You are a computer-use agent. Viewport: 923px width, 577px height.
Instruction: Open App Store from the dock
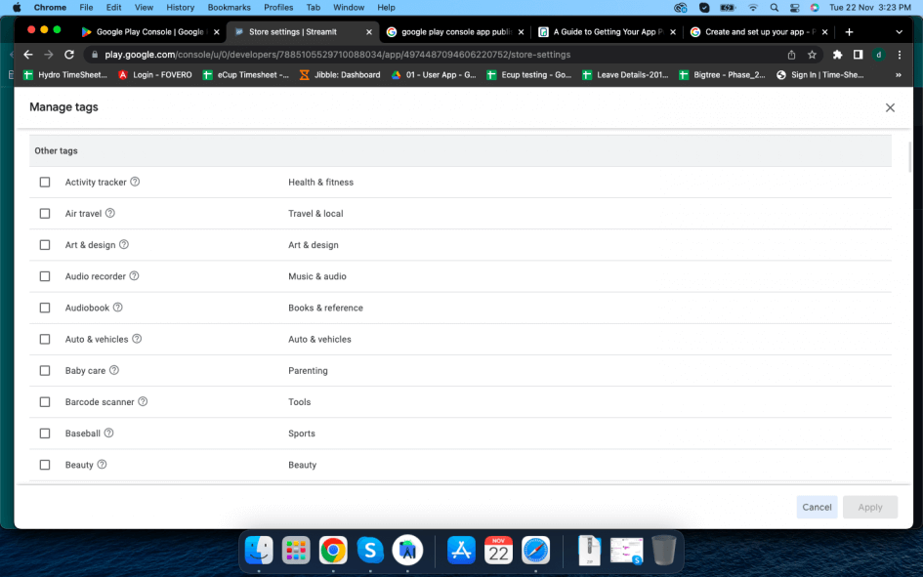tap(461, 551)
